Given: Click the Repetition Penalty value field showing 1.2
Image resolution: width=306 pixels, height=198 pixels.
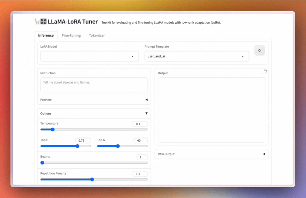Looking at the screenshot, I should coord(140,174).
